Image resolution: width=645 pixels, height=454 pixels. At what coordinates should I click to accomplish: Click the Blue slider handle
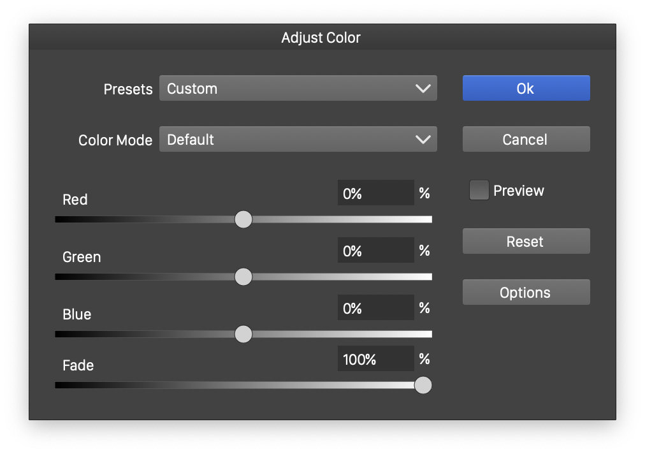pos(243,334)
